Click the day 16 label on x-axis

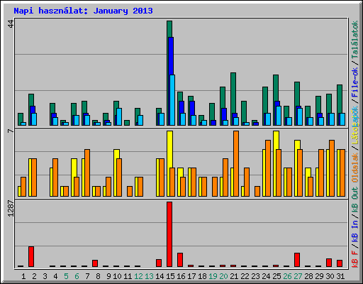[x=181, y=276]
